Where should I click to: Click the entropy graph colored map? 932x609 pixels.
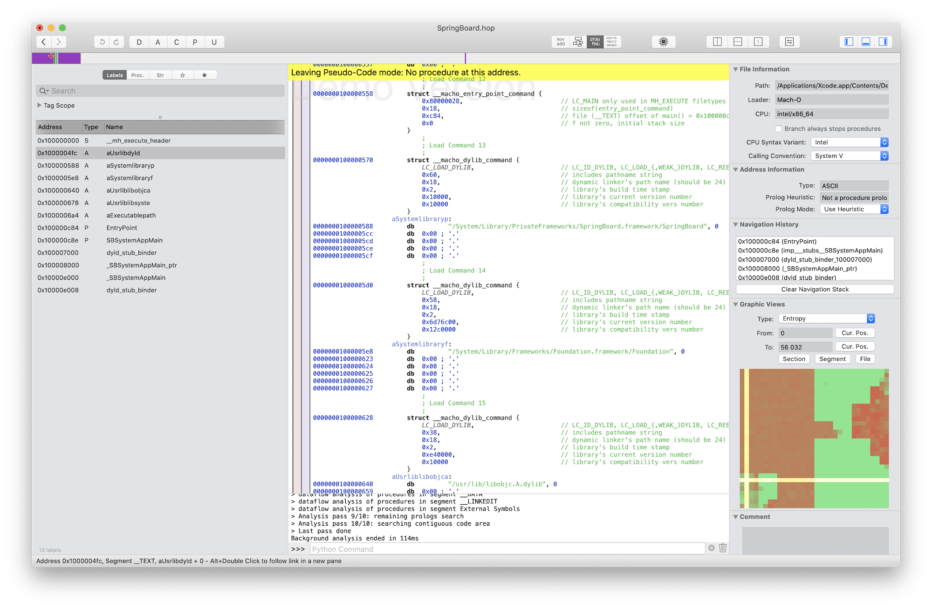tap(814, 438)
